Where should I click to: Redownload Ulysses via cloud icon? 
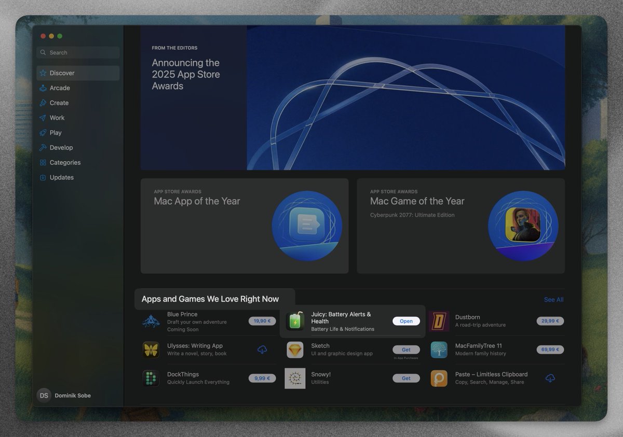click(262, 350)
